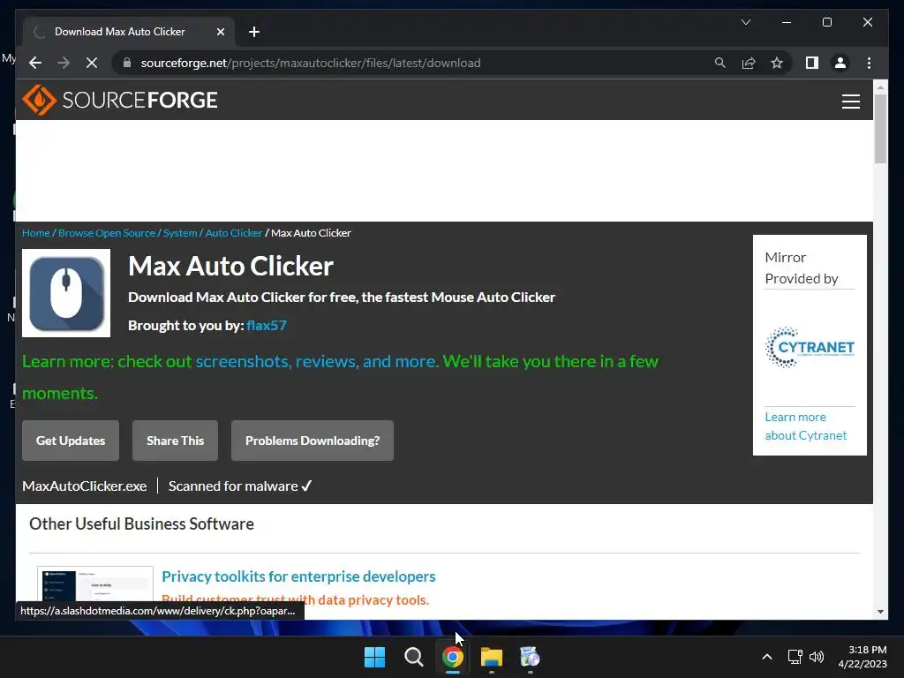Click the scrollbar up arrow
This screenshot has height=678, width=904.
880,87
